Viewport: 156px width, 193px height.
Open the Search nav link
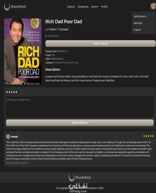(94, 7)
